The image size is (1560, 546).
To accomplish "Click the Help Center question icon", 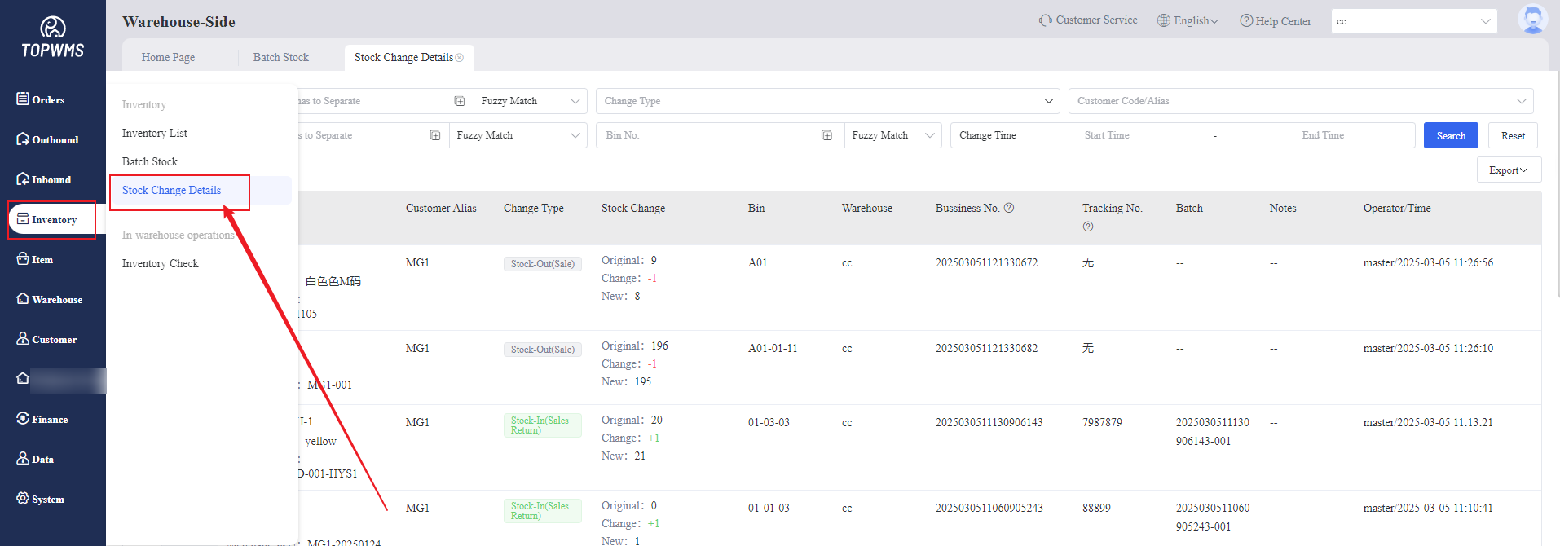I will point(1246,21).
